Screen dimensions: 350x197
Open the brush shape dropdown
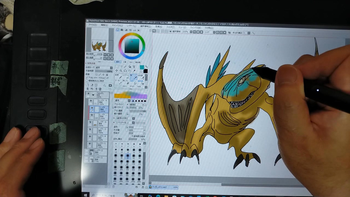point(133,118)
